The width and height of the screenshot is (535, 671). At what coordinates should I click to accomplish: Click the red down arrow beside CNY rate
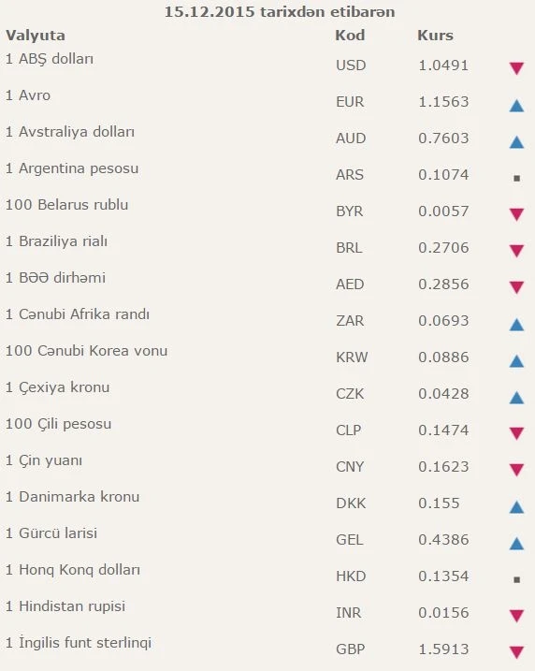[x=516, y=470]
